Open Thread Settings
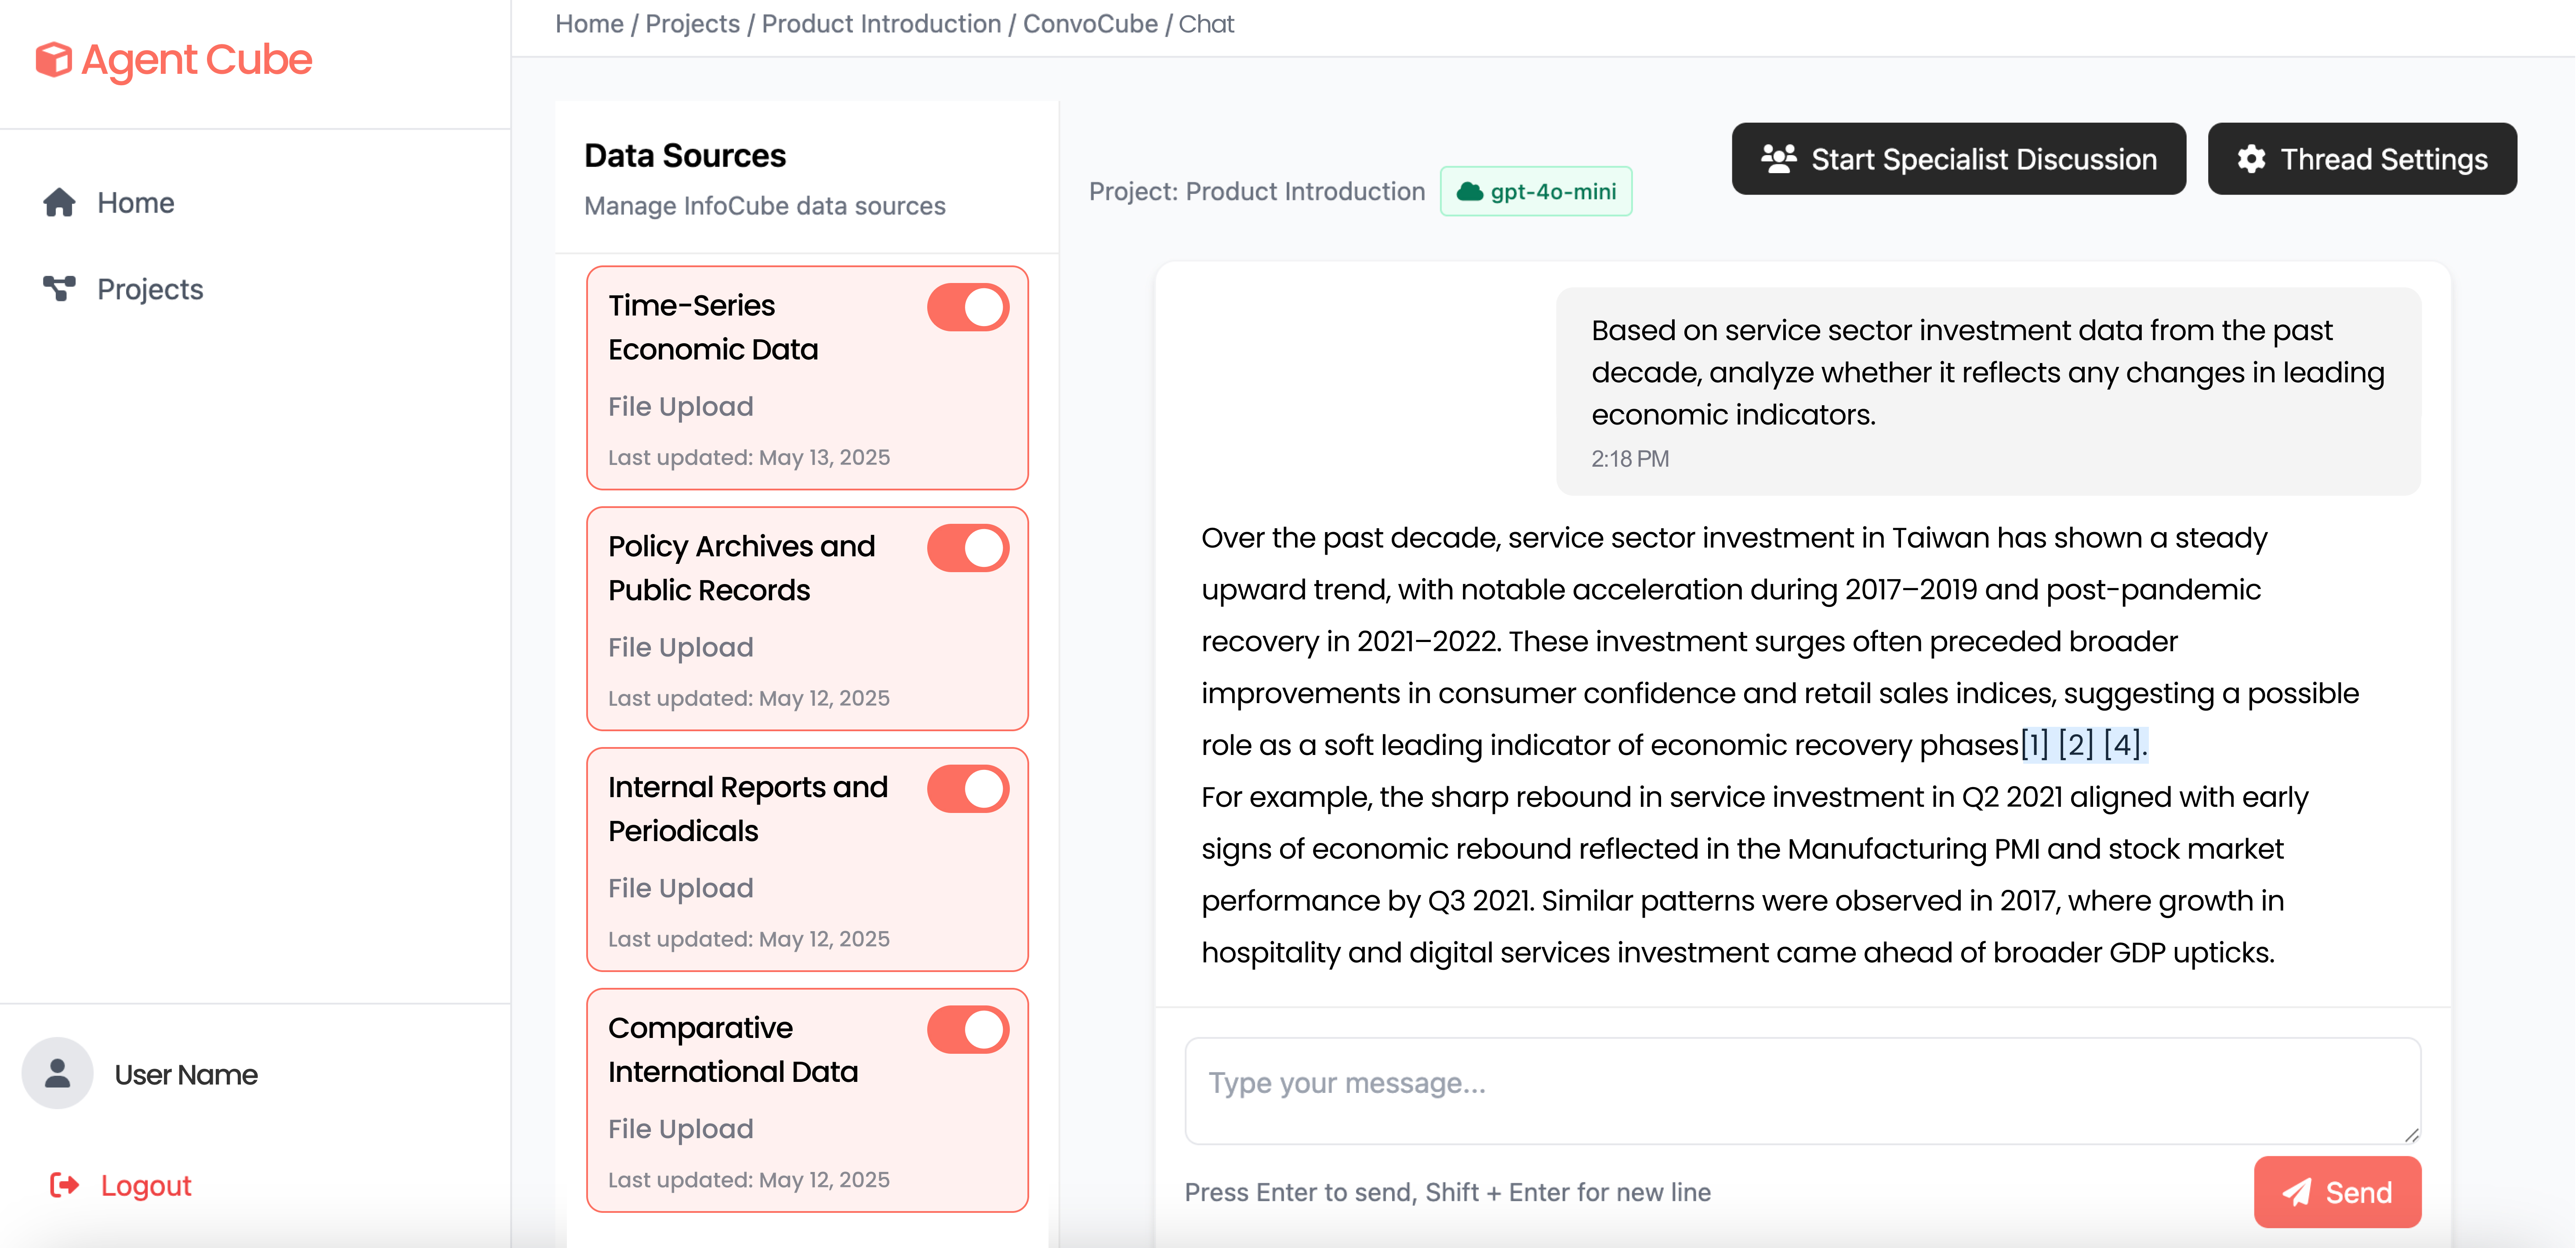 (2362, 159)
